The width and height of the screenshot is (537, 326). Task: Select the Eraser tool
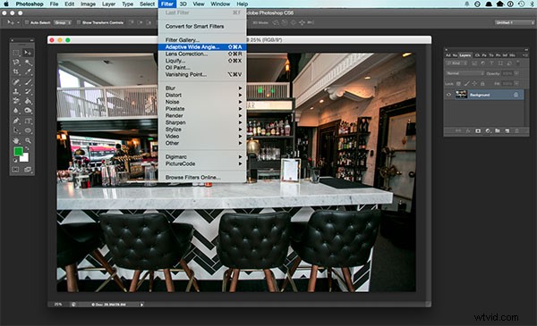click(x=16, y=101)
